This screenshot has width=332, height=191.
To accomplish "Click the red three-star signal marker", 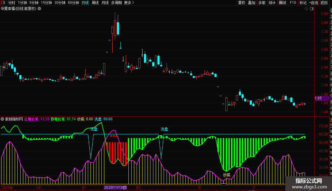I will [114, 136].
